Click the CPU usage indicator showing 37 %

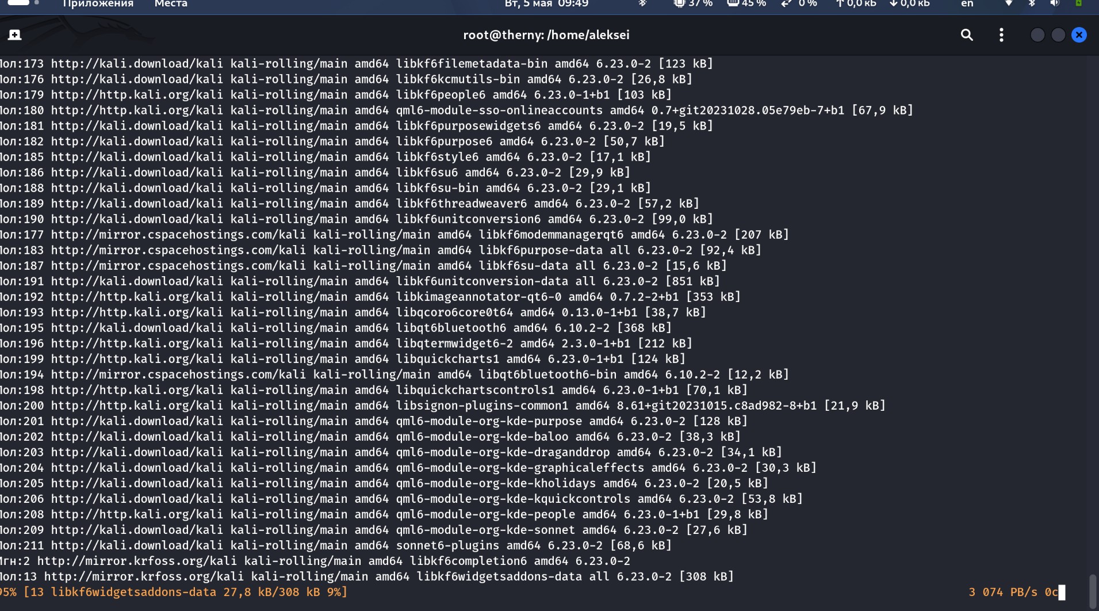(693, 4)
